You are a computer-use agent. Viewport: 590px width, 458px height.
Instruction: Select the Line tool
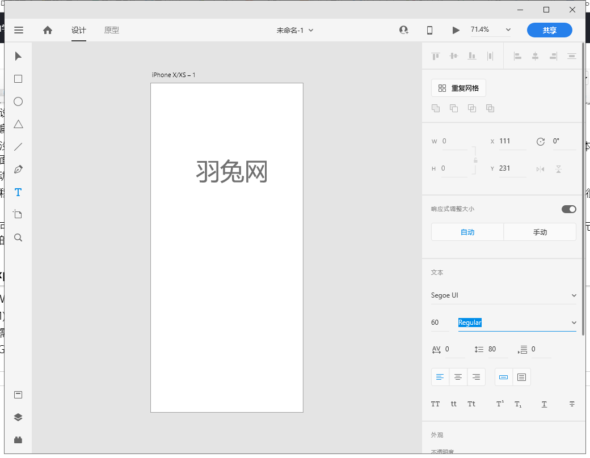tap(18, 147)
